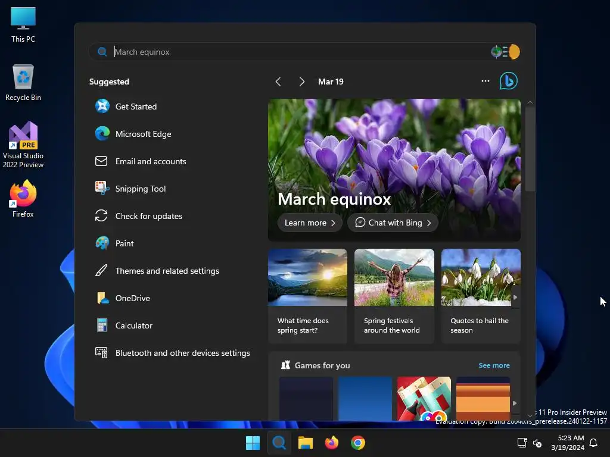Open Firefox from the taskbar

pos(331,443)
